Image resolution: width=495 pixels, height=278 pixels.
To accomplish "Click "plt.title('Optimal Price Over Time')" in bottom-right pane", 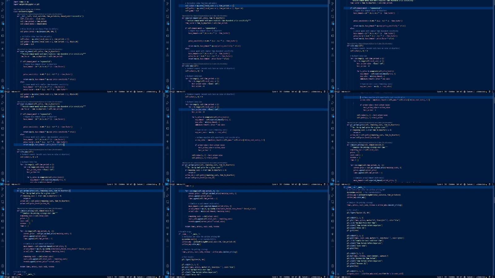I will 362,223.
